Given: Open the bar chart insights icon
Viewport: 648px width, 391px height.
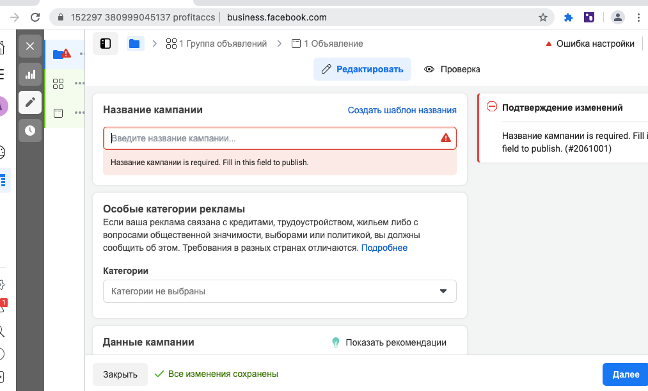Looking at the screenshot, I should (x=30, y=74).
